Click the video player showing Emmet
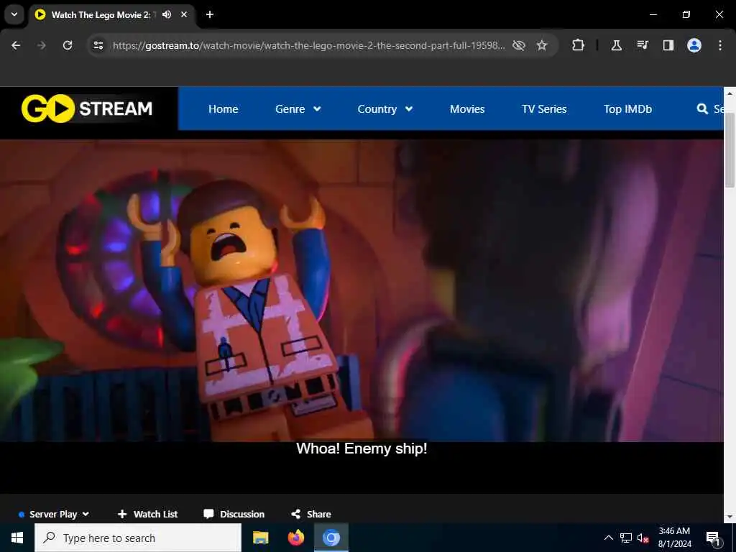This screenshot has width=736, height=552. click(x=362, y=290)
